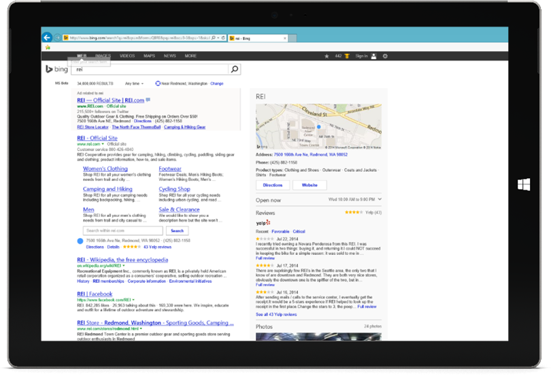Viewport: 551px width, 376px height.
Task: Open 'REI - Wikipedia, the free encyclopedia' result
Action: tap(122, 260)
